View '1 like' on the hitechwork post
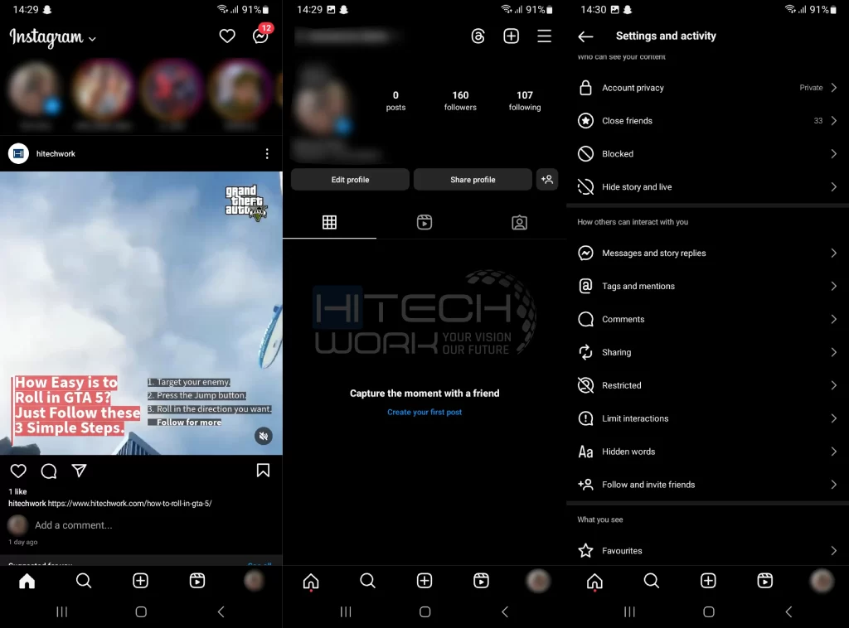The image size is (849, 628). point(18,491)
